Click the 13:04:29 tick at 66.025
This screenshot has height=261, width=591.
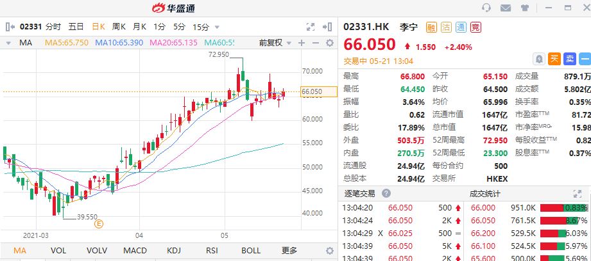click(x=400, y=233)
